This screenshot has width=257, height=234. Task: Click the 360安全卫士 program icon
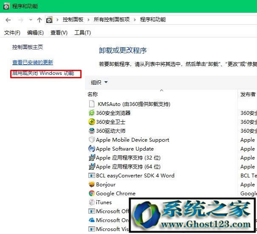[91, 122]
